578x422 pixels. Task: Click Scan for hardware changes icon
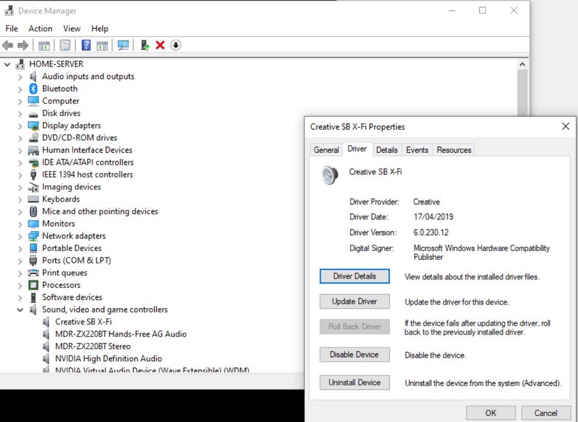point(123,45)
